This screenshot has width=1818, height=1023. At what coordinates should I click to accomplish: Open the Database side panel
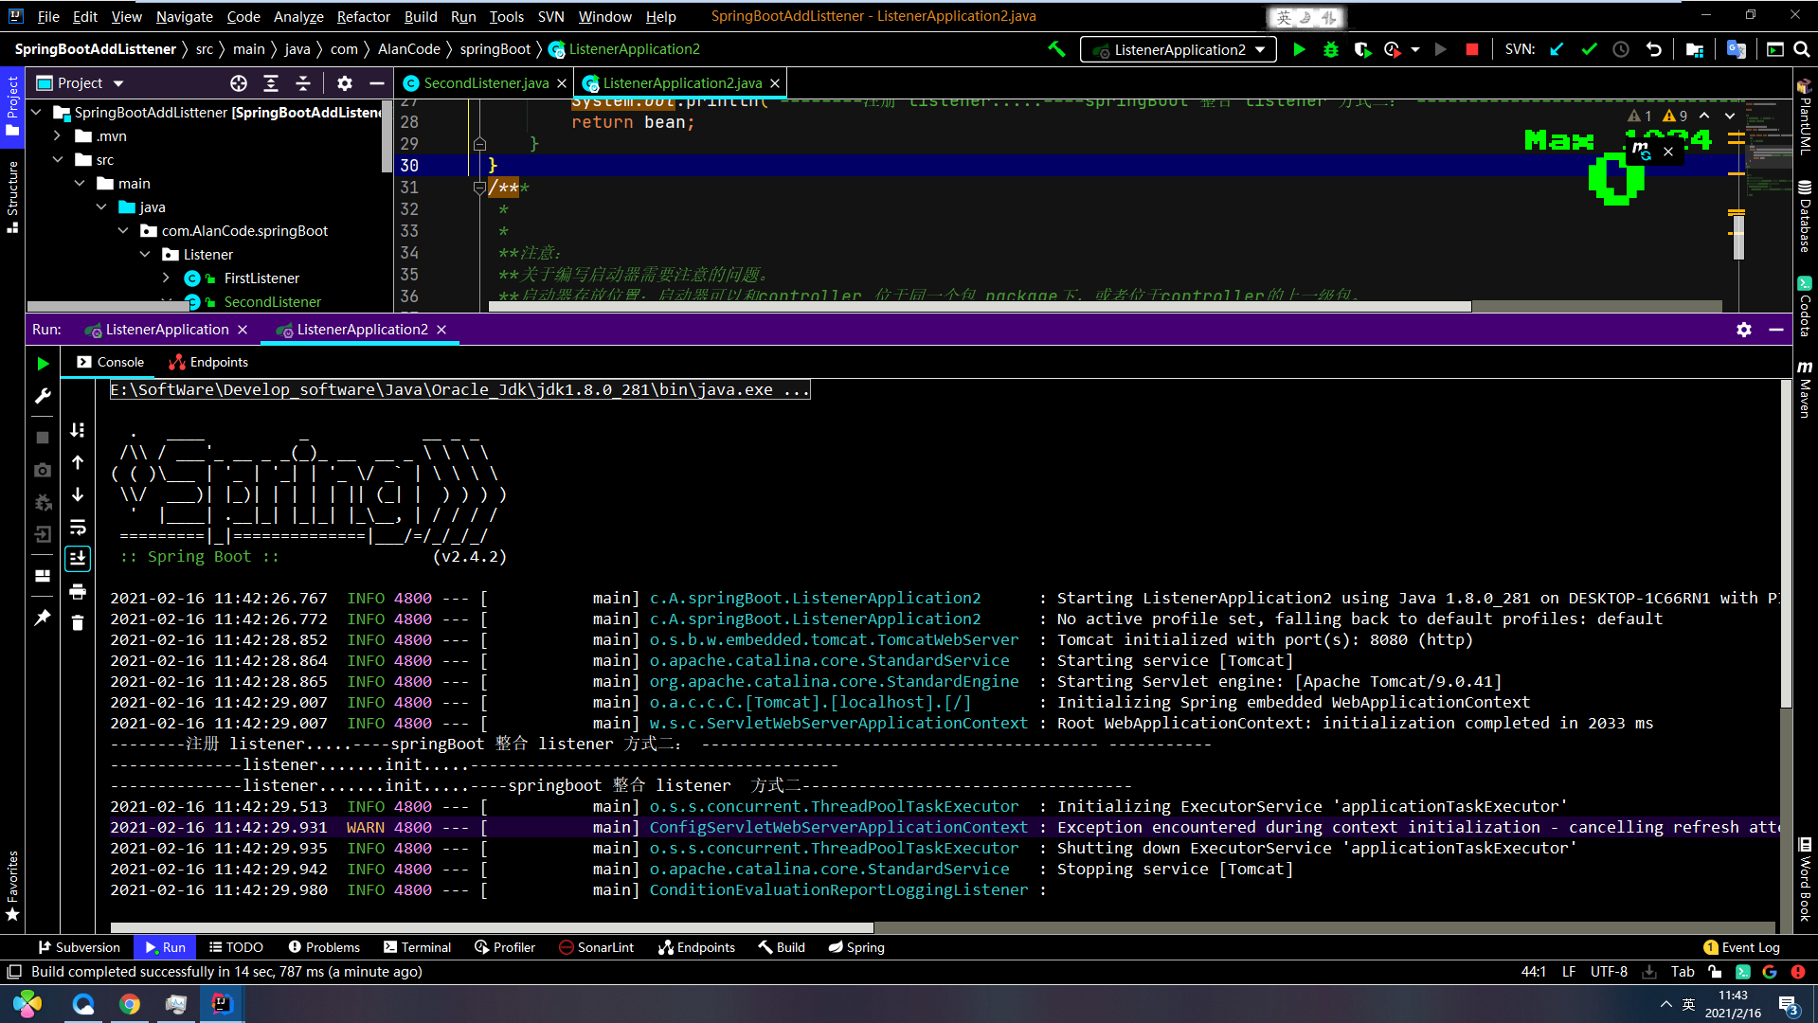pos(1805,216)
